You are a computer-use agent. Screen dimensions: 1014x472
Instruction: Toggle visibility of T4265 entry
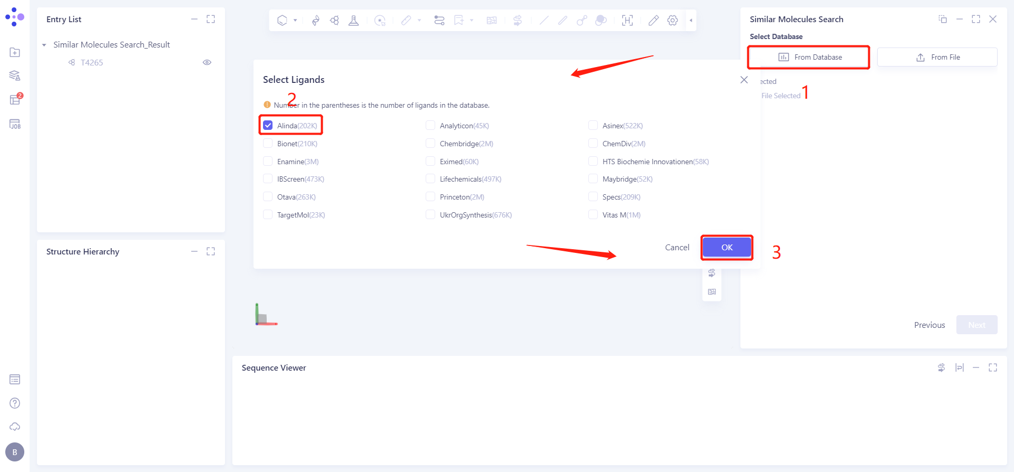207,62
